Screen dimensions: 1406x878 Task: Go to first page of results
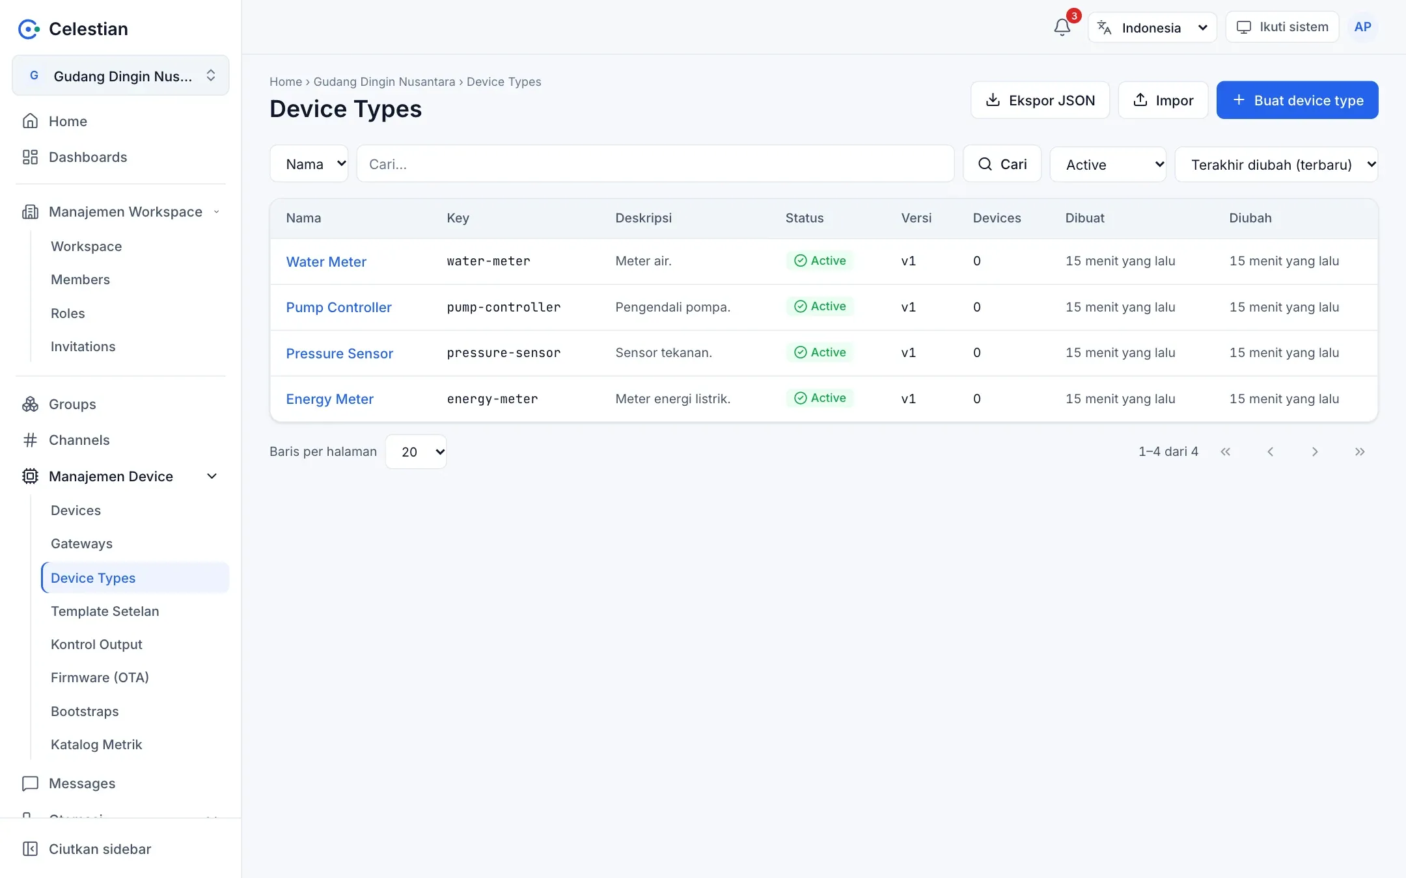pos(1225,451)
